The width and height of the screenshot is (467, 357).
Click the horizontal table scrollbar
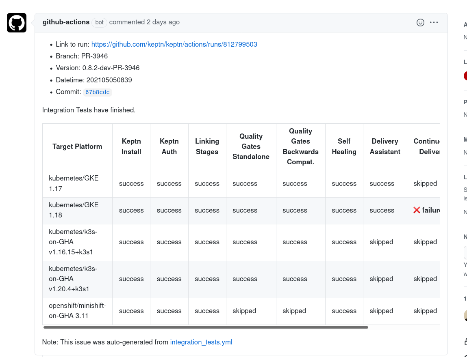206,327
